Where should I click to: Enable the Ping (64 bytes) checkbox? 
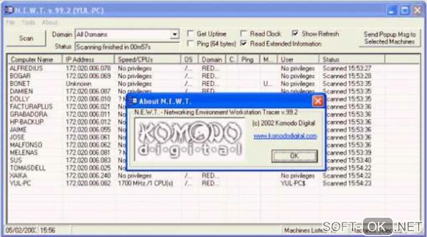190,44
